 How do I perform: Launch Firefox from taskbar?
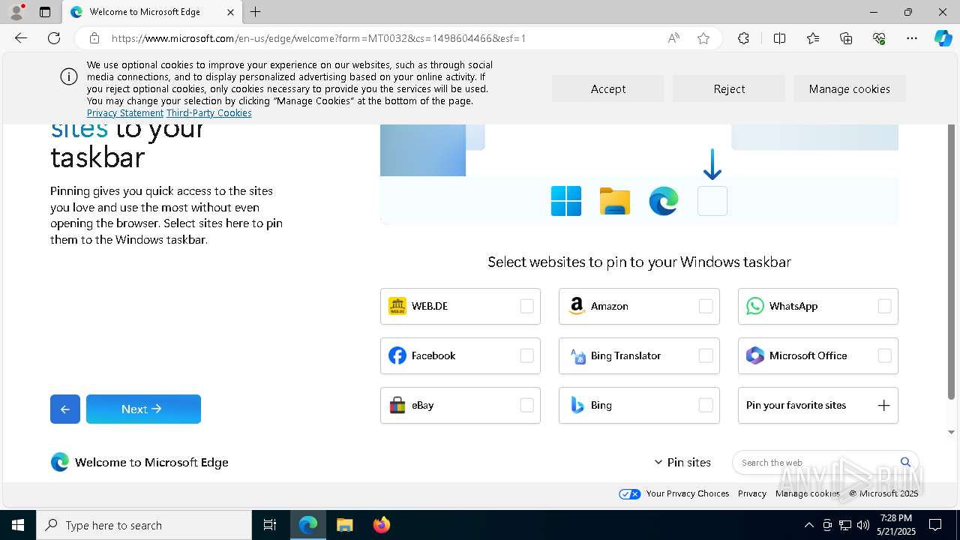click(x=381, y=525)
